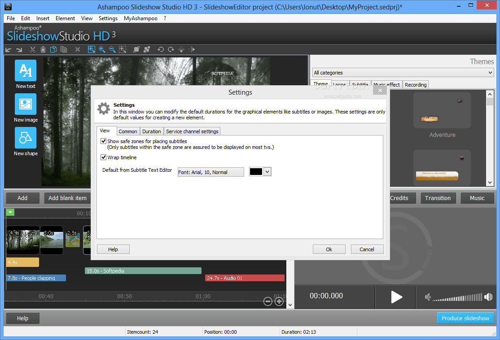Open the Insert menu
This screenshot has height=340, width=500.
(43, 18)
